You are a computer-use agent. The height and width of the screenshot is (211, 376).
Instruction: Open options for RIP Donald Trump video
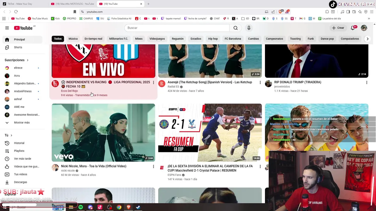367,83
